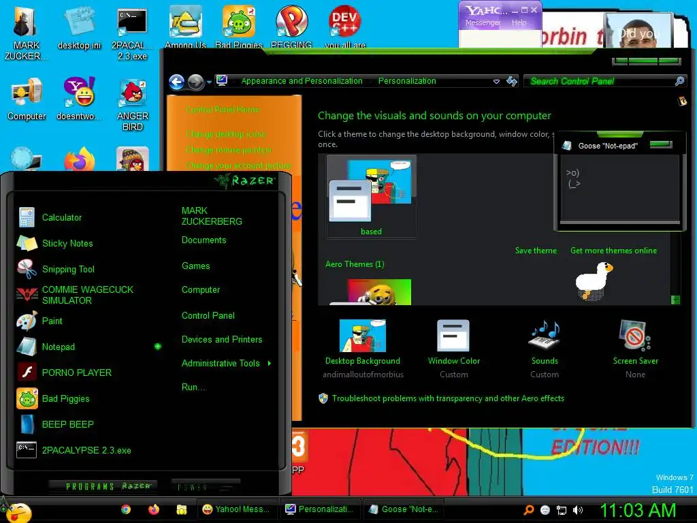This screenshot has width=697, height=523.
Task: Refresh the Control Panel address bar
Action: (512, 81)
